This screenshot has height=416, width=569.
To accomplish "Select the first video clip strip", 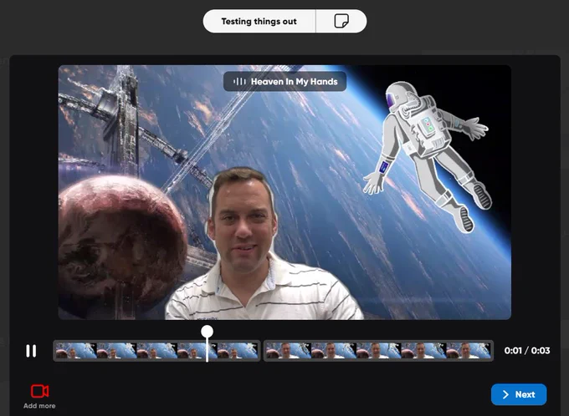I will tap(156, 351).
